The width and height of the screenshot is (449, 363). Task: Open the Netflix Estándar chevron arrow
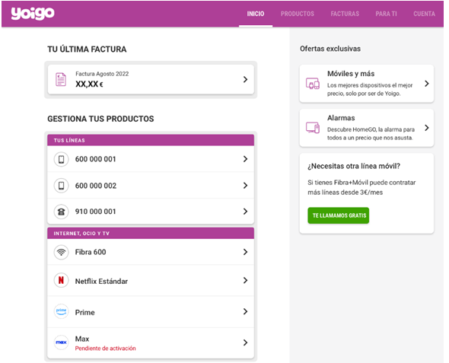[245, 281]
